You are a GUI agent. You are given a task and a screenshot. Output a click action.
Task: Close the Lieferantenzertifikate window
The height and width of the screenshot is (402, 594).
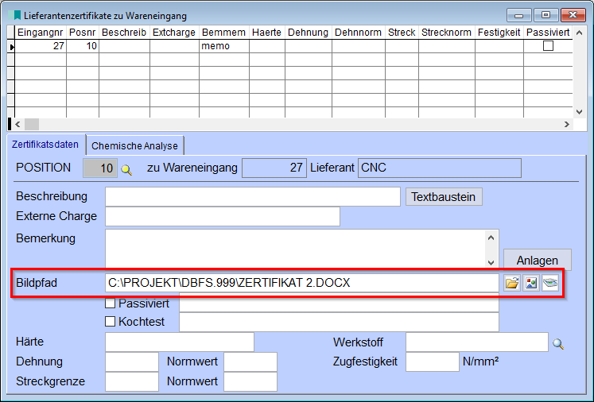tap(573, 15)
